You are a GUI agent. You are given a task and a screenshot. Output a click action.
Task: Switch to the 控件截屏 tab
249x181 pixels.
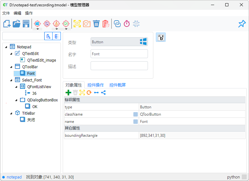118,85
